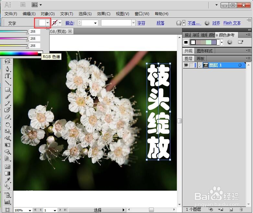Switch to the 图形样式 tab
Viewport: 253px width, 213px height.
tap(205, 51)
